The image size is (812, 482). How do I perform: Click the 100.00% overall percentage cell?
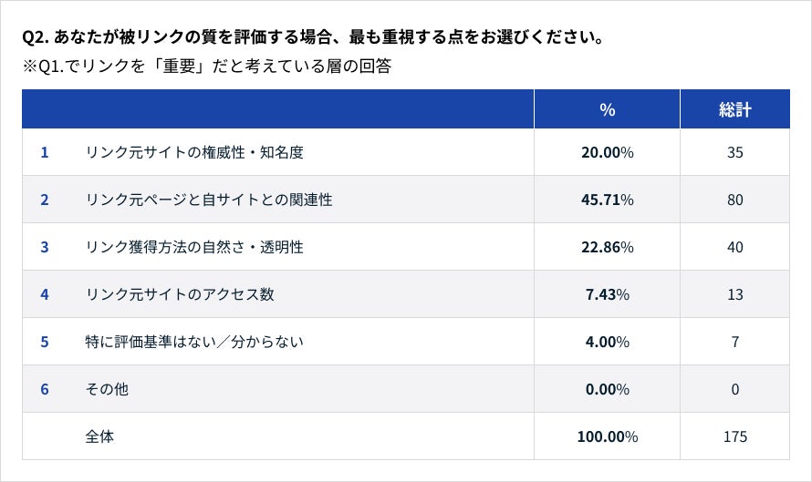point(607,436)
